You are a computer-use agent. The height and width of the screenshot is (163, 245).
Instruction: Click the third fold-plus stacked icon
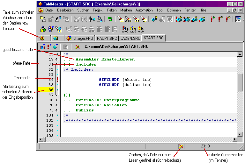point(194,19)
